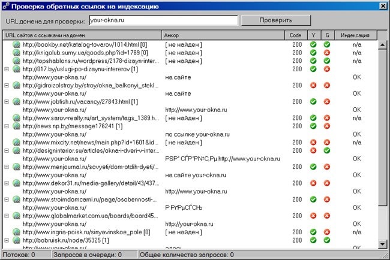Select the mixcity.net news URL row

90,143
